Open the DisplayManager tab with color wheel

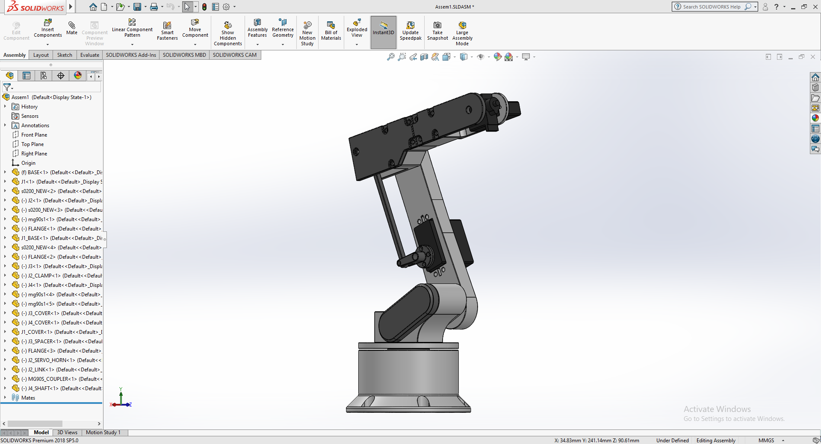click(78, 76)
